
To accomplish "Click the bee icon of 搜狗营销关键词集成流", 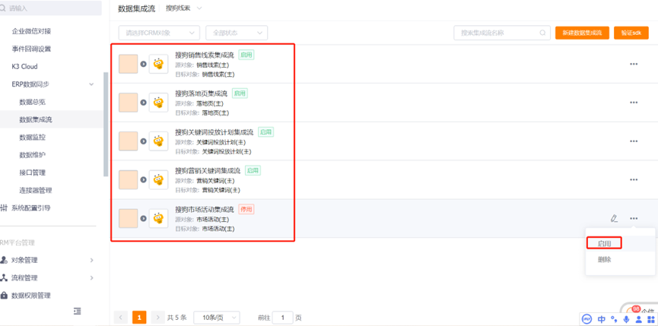I will tap(159, 180).
